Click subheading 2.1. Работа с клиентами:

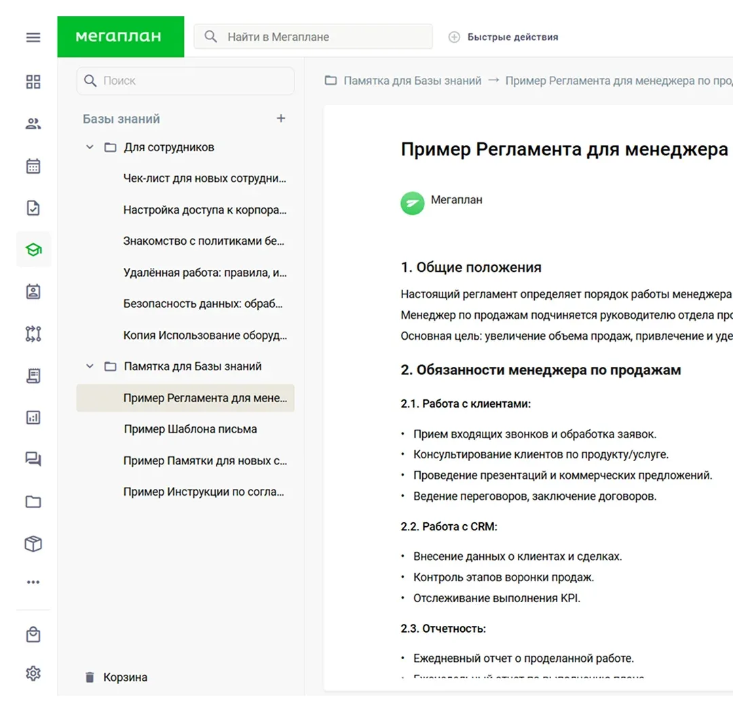(x=466, y=403)
